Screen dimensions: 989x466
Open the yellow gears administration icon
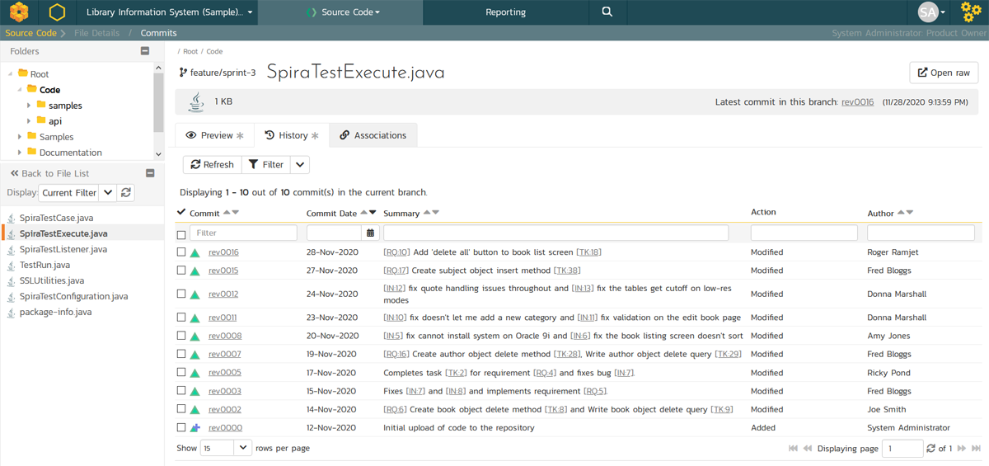(971, 12)
